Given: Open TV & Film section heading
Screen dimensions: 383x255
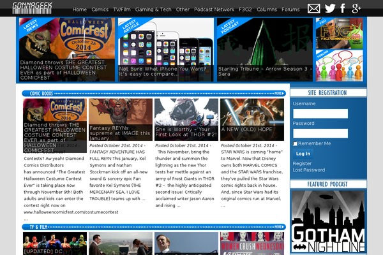Looking at the screenshot, I should [38, 227].
